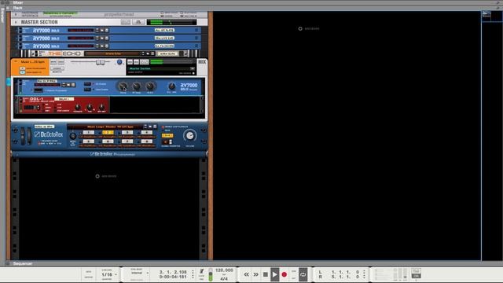Viewport: 503px width, 283px height.
Task: Click the 4/4 time signature field
Action: (x=224, y=279)
